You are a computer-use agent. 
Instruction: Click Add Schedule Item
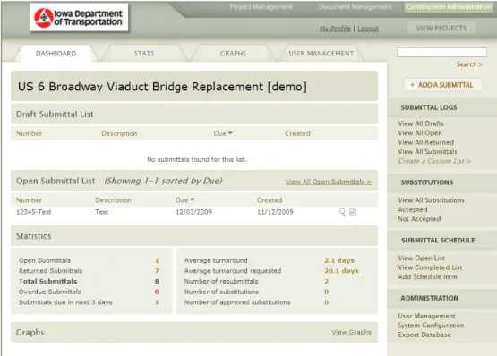point(427,276)
